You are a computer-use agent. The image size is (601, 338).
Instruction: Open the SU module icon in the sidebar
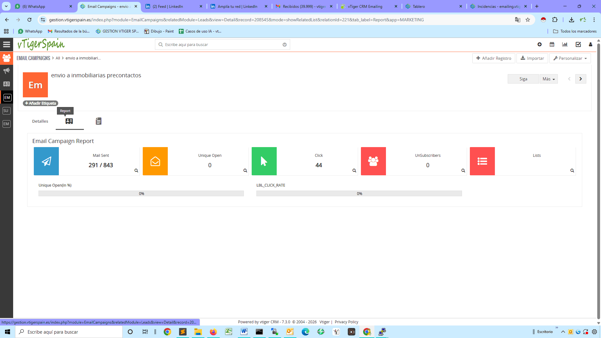(x=6, y=110)
